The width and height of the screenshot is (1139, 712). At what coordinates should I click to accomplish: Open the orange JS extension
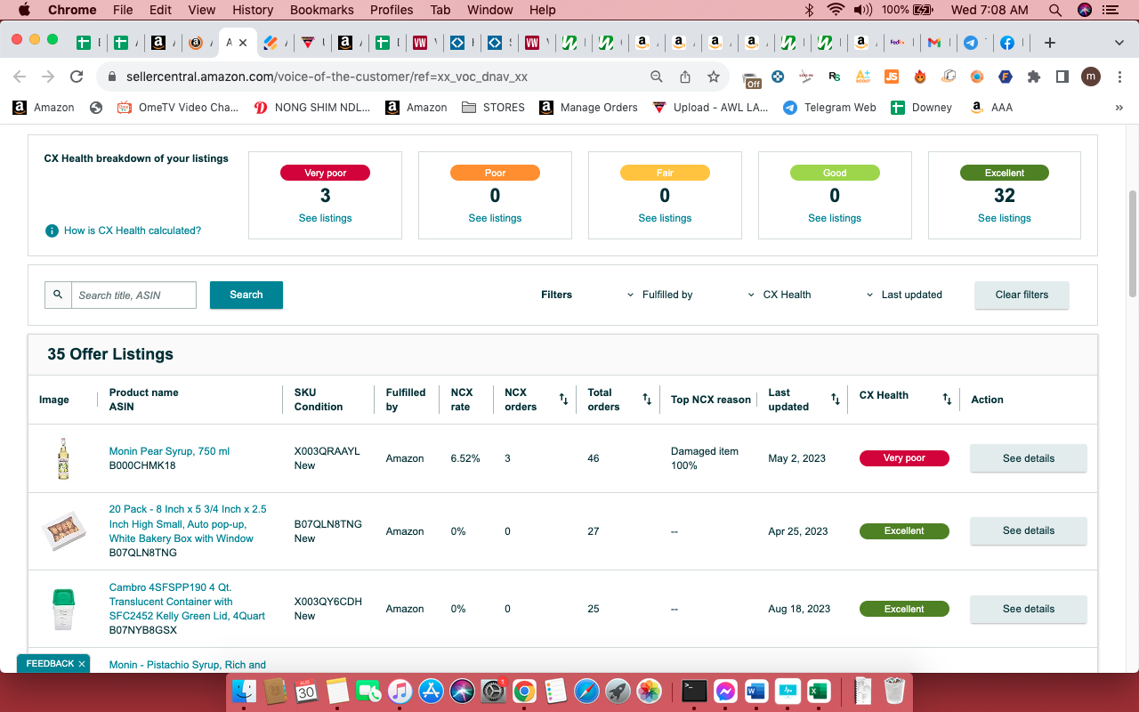pyautogui.click(x=892, y=77)
